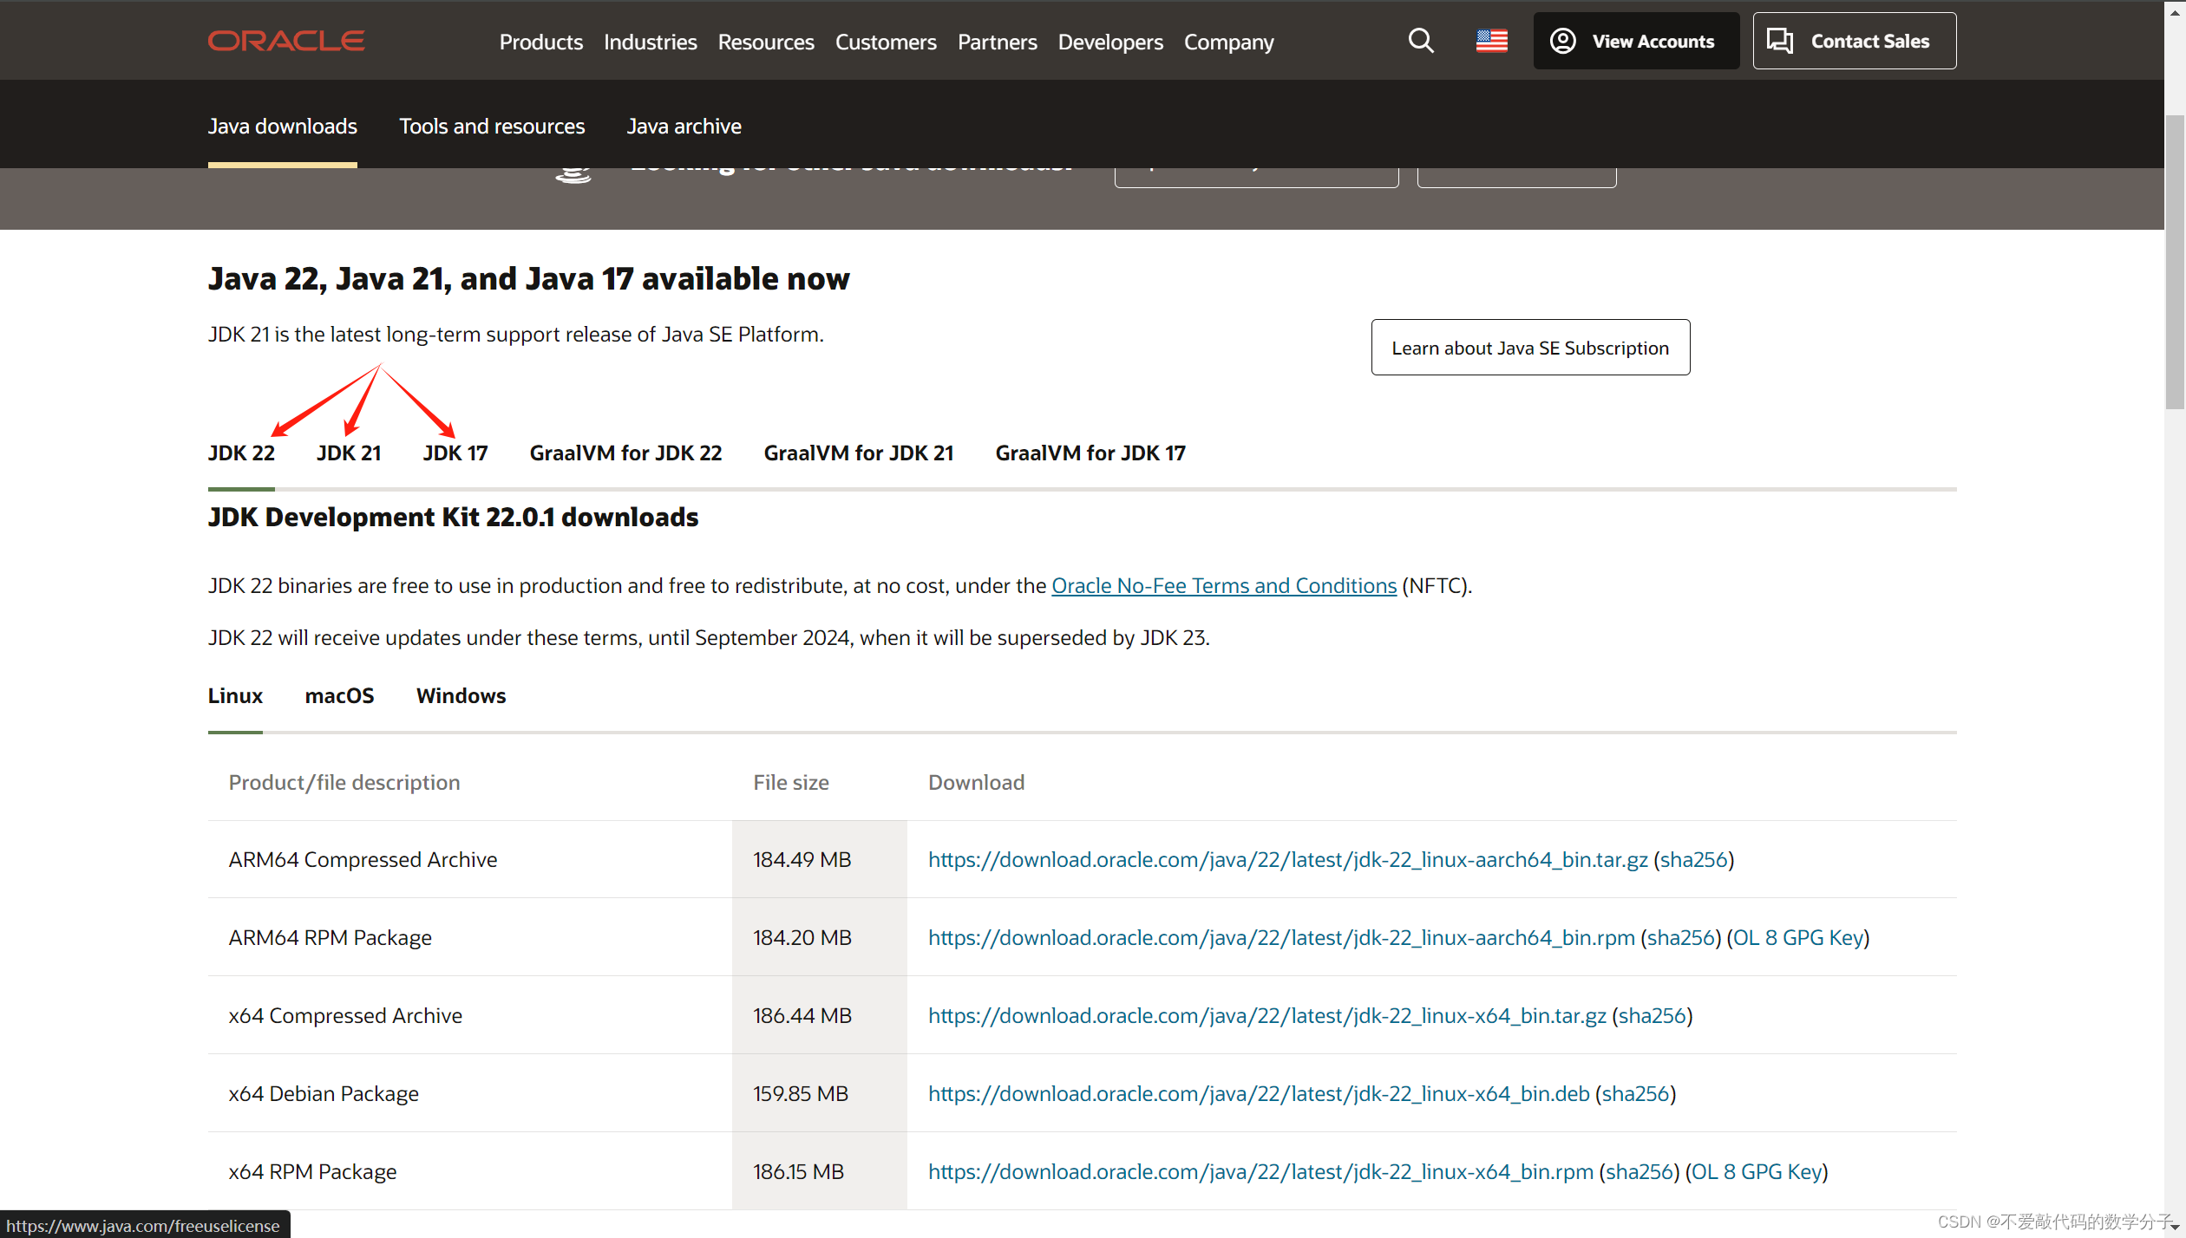Image resolution: width=2186 pixels, height=1238 pixels.
Task: Open Oracle No-Fee Terms and Conditions link
Action: pos(1223,585)
